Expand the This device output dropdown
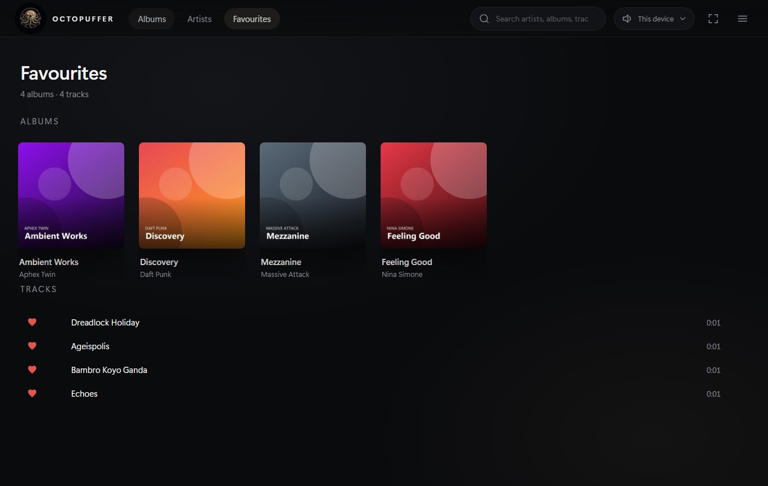768x486 pixels. [x=654, y=19]
